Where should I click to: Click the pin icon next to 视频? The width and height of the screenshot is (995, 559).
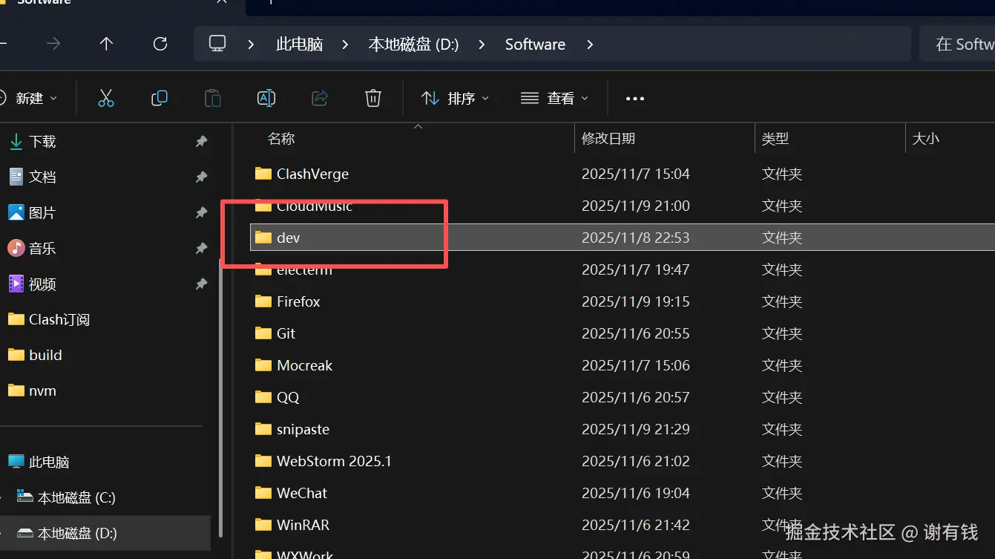tap(201, 284)
